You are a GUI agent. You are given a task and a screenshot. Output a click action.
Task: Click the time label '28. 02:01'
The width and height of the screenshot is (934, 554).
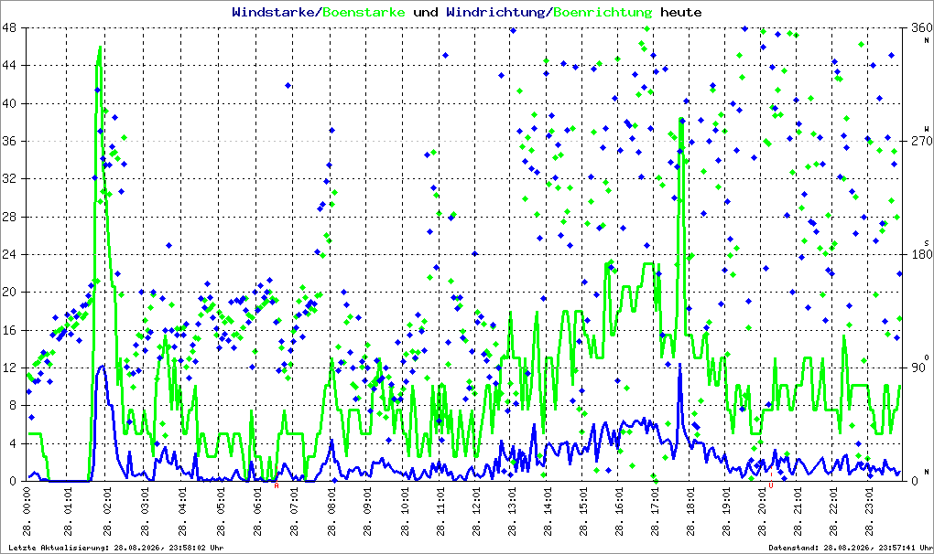(x=106, y=511)
